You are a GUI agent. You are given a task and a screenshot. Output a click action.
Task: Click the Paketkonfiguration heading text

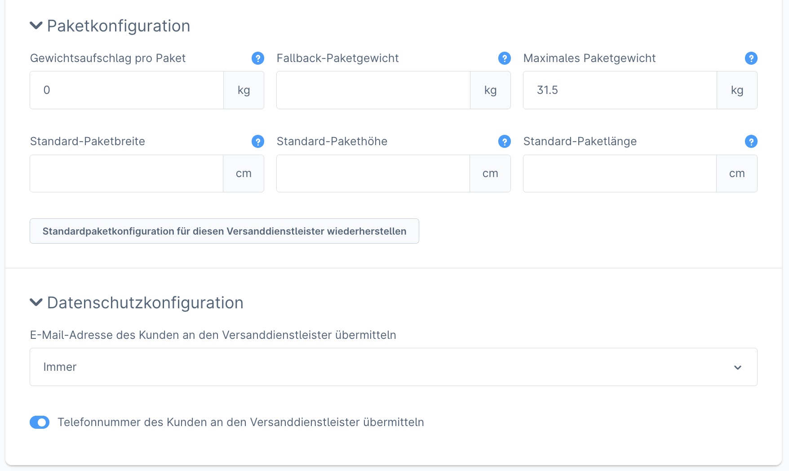pyautogui.click(x=119, y=26)
